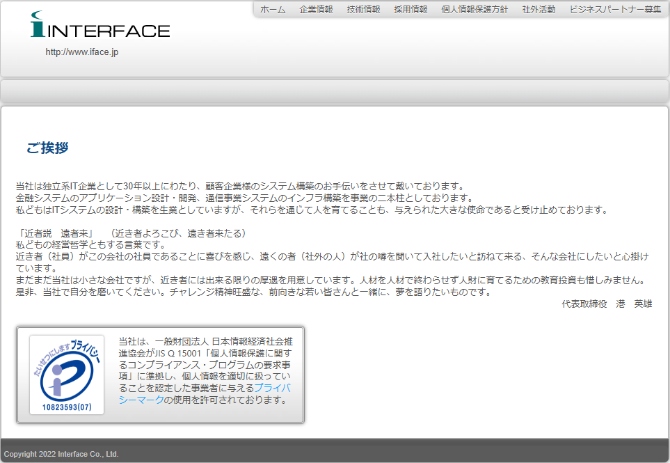Navigate to 個人情報保護方針

(x=474, y=10)
